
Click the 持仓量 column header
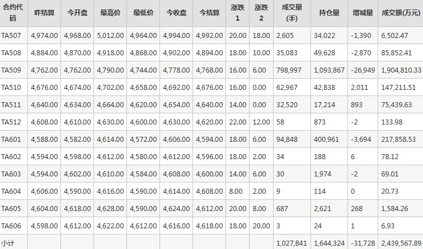[329, 13]
